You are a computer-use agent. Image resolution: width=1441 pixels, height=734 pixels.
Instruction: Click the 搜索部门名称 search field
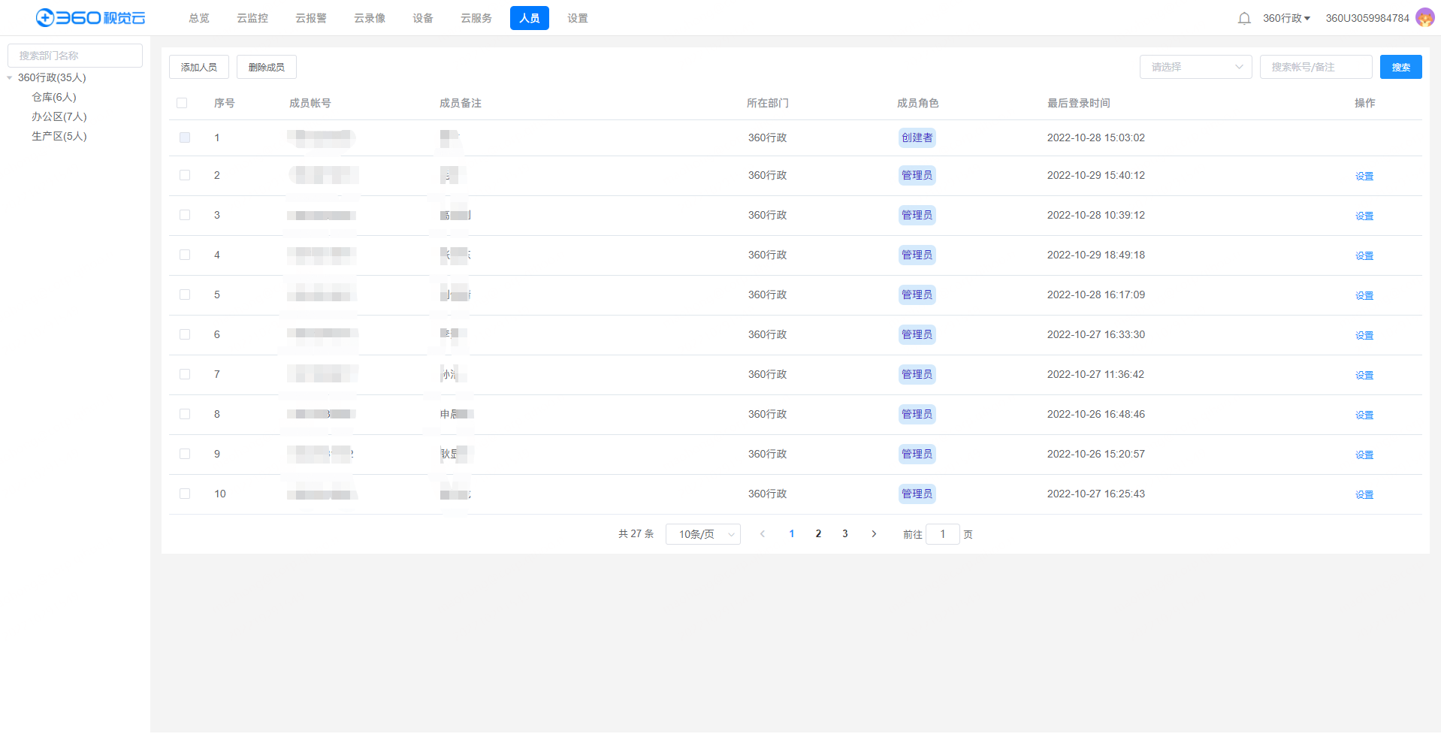tap(75, 56)
